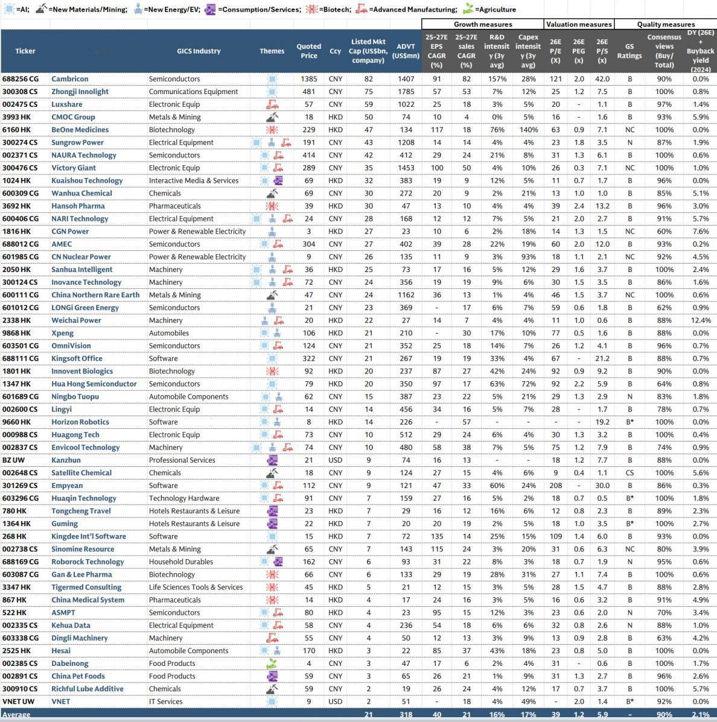Select the CS rating in Satellite Chemical row
The width and height of the screenshot is (717, 722).
[629, 473]
